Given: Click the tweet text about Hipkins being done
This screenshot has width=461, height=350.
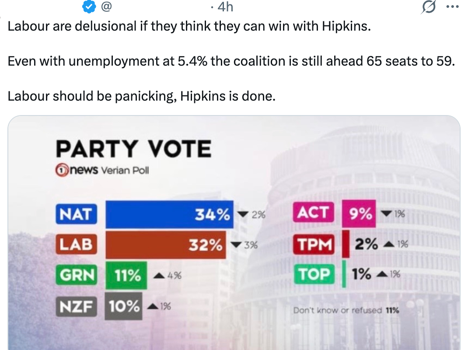Looking at the screenshot, I should point(142,96).
